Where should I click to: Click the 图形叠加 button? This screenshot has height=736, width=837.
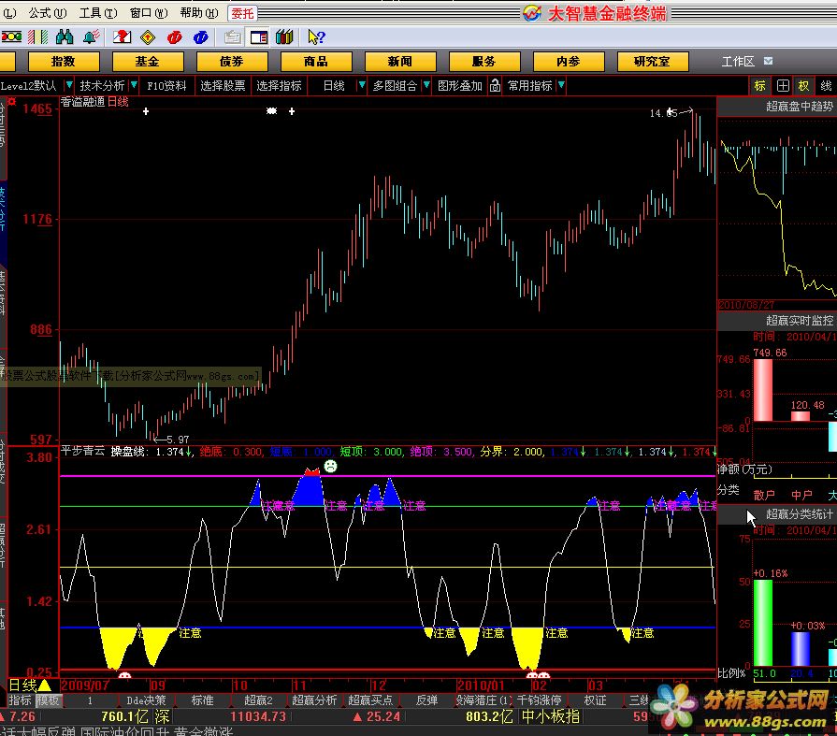click(x=459, y=85)
